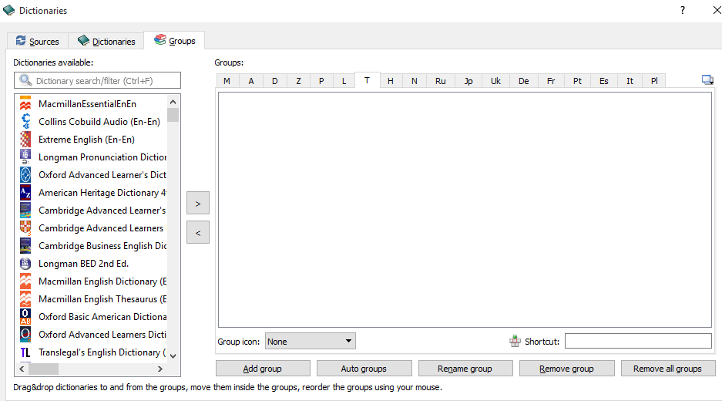
Task: Open the It group tab
Action: [630, 81]
